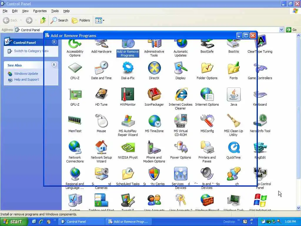Open the Folder Options icon
This screenshot has width=301, height=226.
tap(207, 68)
